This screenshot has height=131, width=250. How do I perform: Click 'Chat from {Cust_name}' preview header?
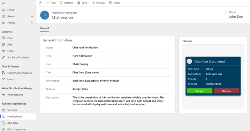click(210, 61)
